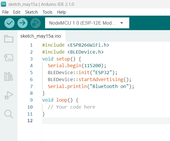Viewport: 170px width, 141px height.
Task: Open the File menu
Action: (6, 12)
